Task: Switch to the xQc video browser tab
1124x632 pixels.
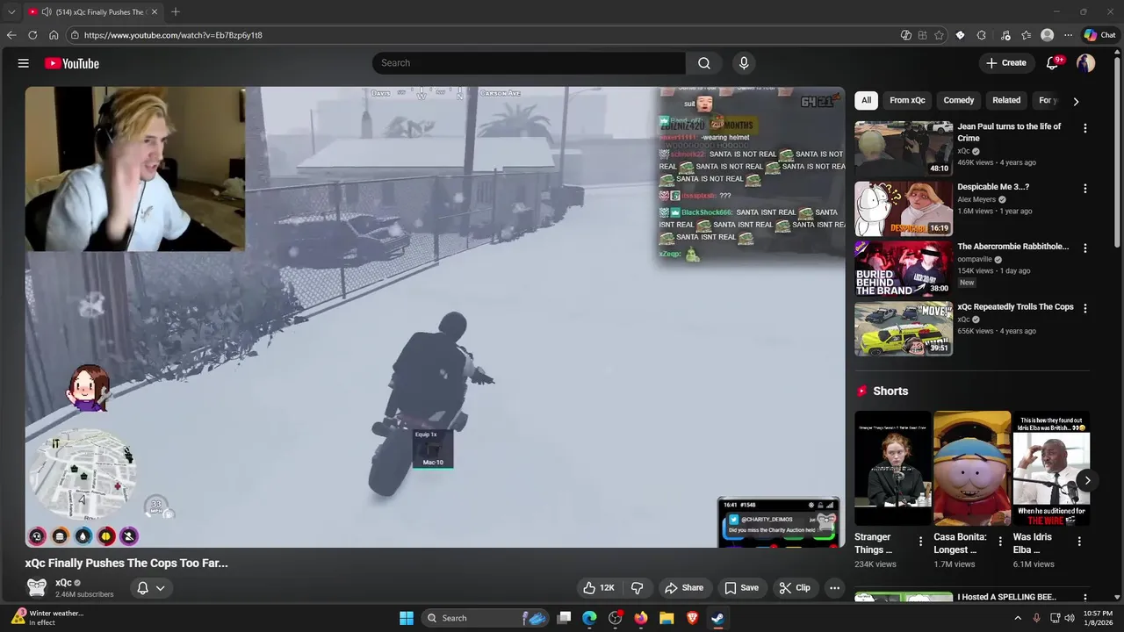Action: click(x=92, y=12)
